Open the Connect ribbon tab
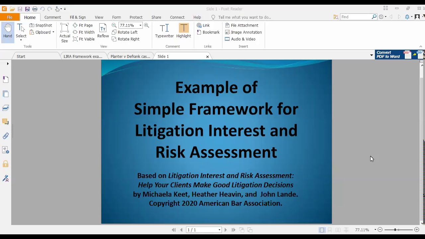 tap(177, 17)
